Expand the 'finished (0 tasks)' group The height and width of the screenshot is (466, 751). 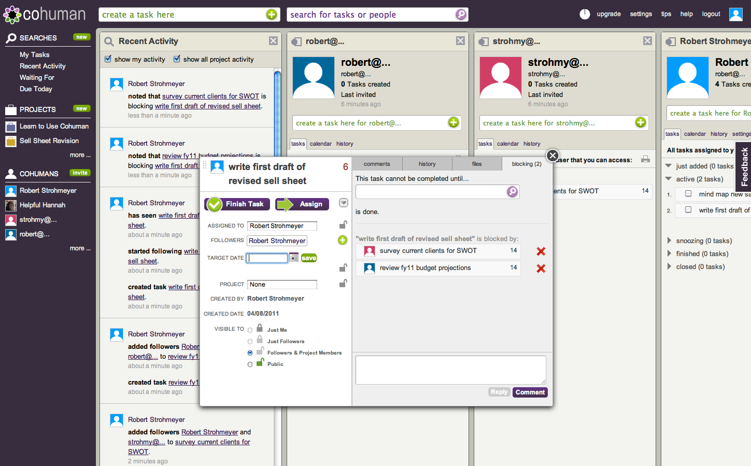(x=669, y=253)
